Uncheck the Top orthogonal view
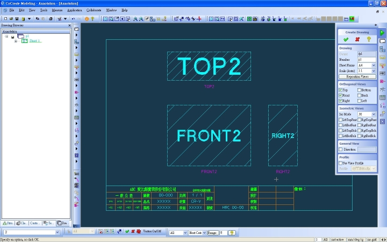The width and height of the screenshot is (387, 242). [x=341, y=90]
